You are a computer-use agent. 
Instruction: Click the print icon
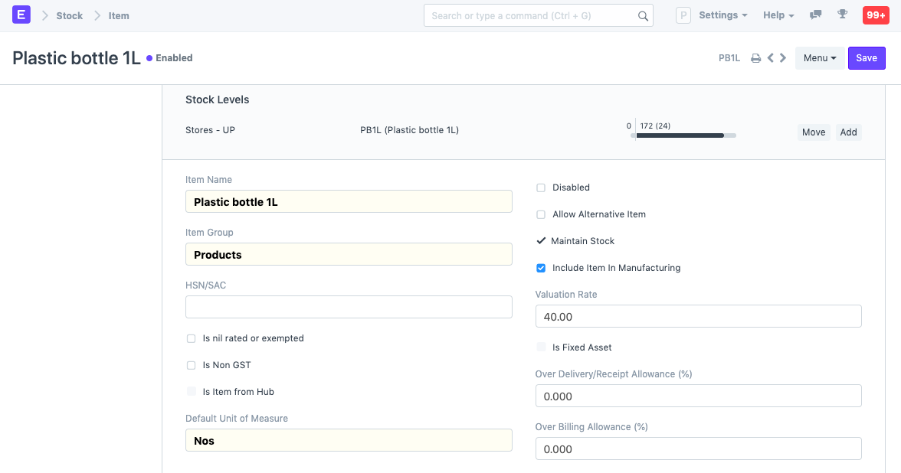click(x=755, y=58)
